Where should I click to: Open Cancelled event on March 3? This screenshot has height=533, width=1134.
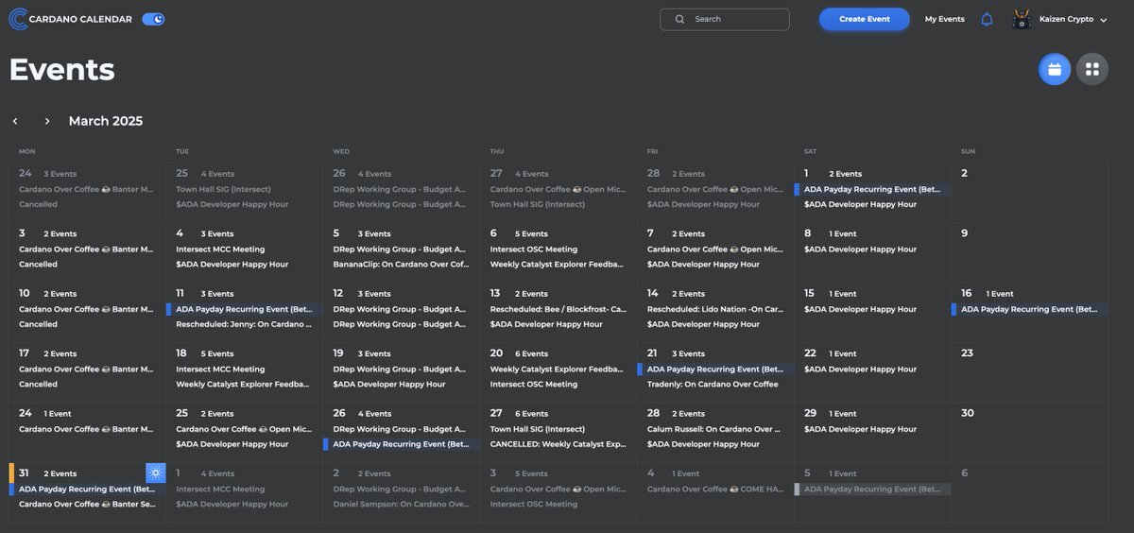38,265
